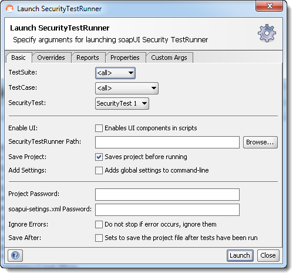Click the 'Saves project before running' label
Viewport: 296px width, 277px height.
[x=146, y=157]
